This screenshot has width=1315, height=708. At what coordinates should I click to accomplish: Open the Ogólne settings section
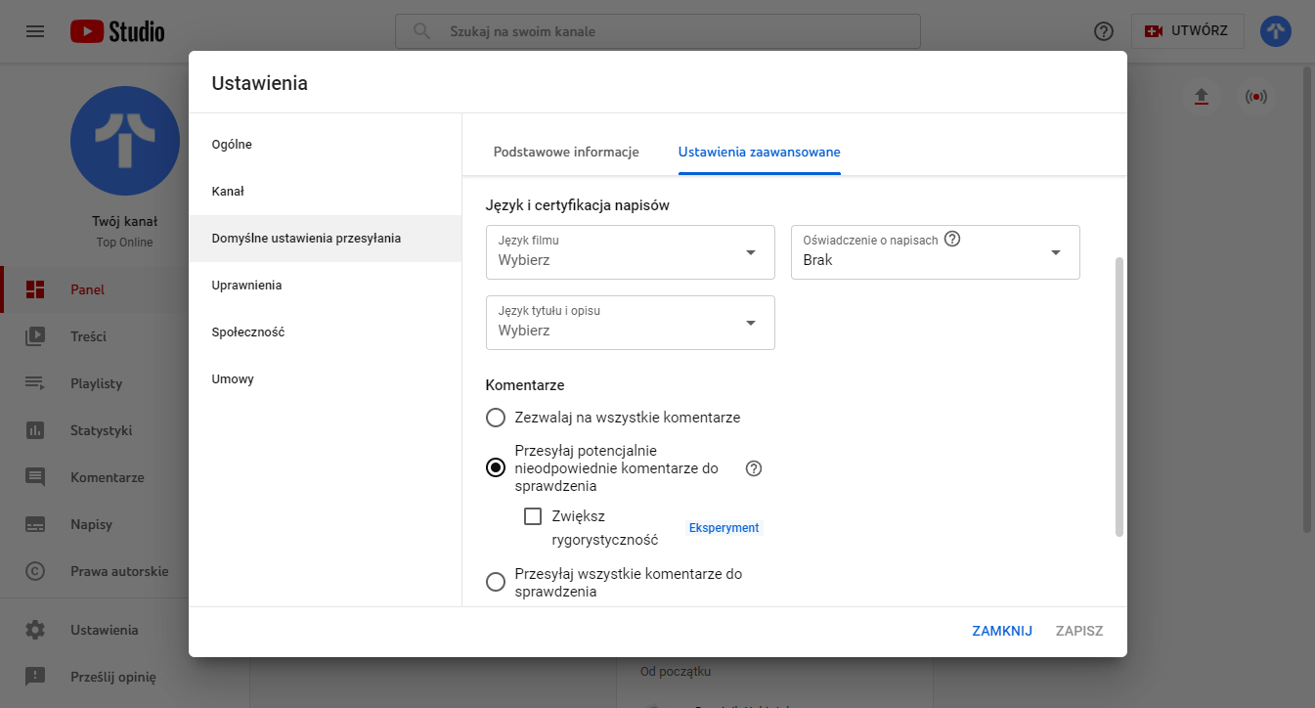(x=325, y=145)
